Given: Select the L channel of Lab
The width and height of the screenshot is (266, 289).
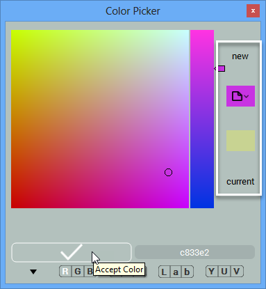Looking at the screenshot, I should (164, 272).
